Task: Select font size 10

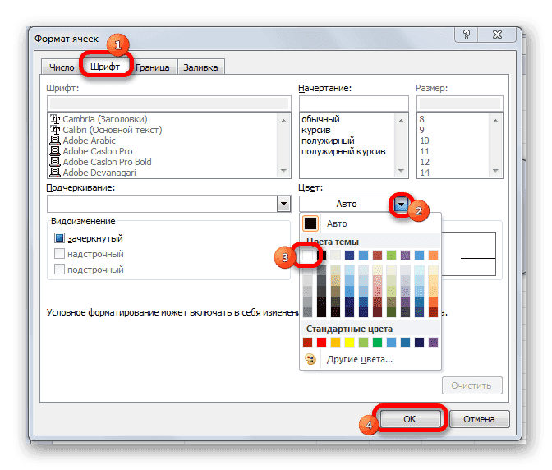Action: tap(425, 141)
